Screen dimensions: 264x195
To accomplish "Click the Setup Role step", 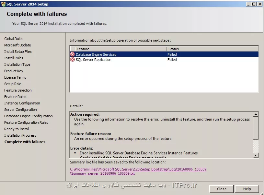I will [13, 84].
